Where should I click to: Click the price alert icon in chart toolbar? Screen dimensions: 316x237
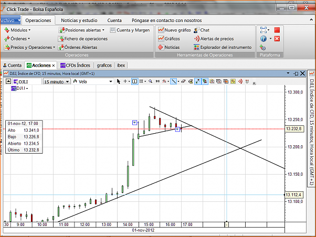[240, 81]
